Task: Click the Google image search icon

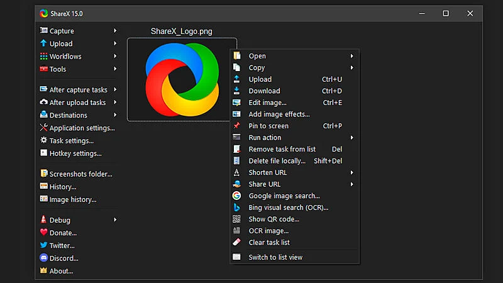Action: tap(236, 196)
